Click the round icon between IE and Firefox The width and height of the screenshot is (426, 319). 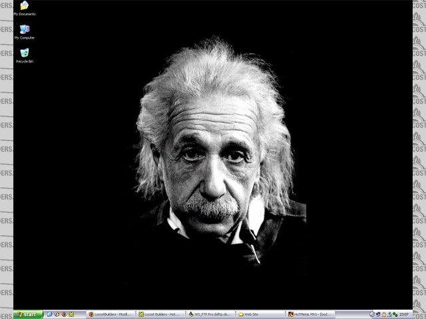pos(57,314)
